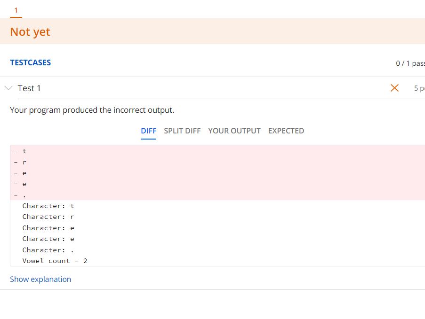The width and height of the screenshot is (425, 319).
Task: View the EXPECTED output tab
Action: (x=286, y=131)
